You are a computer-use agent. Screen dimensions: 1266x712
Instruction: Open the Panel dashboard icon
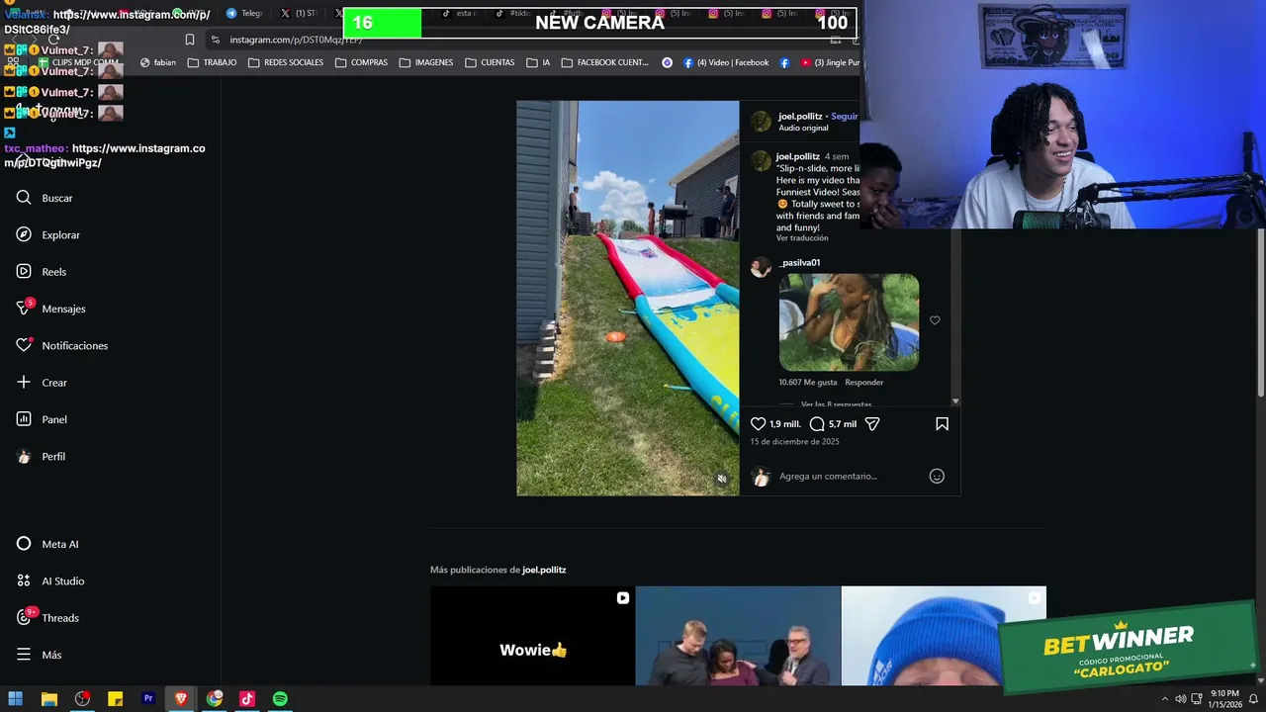tap(24, 419)
